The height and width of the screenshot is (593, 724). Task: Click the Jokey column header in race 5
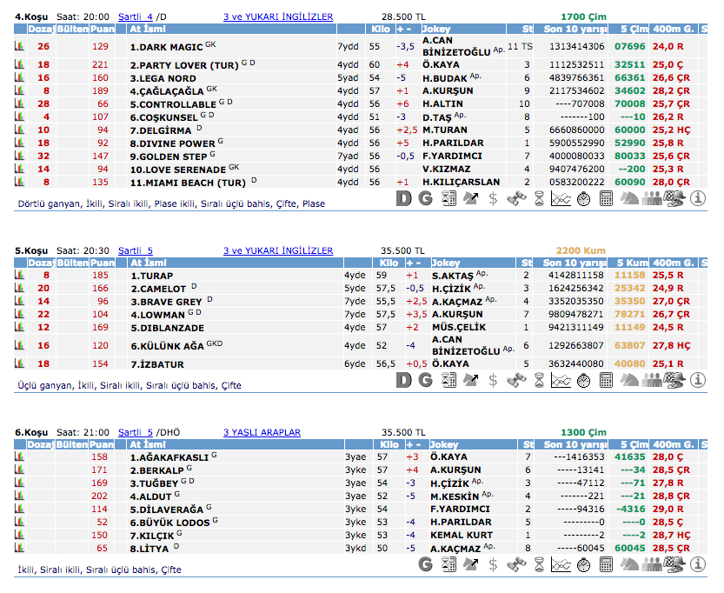click(446, 263)
